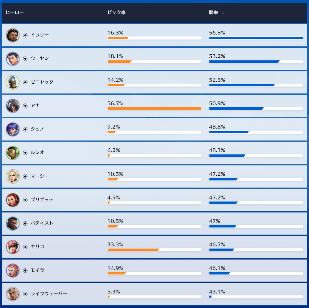Click Zenyatta's hero portrait icon

point(13,82)
